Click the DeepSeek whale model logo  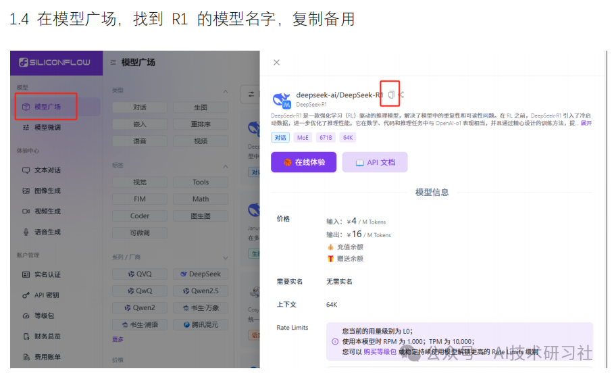[282, 100]
